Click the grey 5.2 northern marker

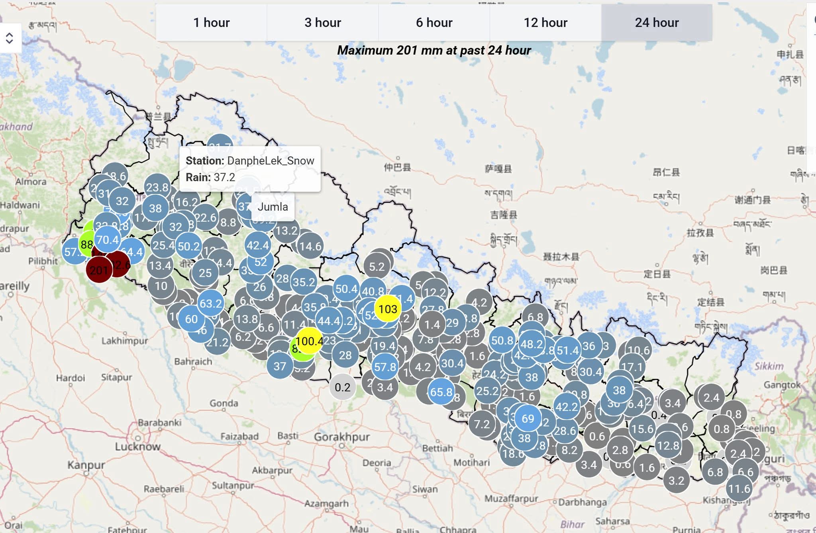click(x=377, y=266)
